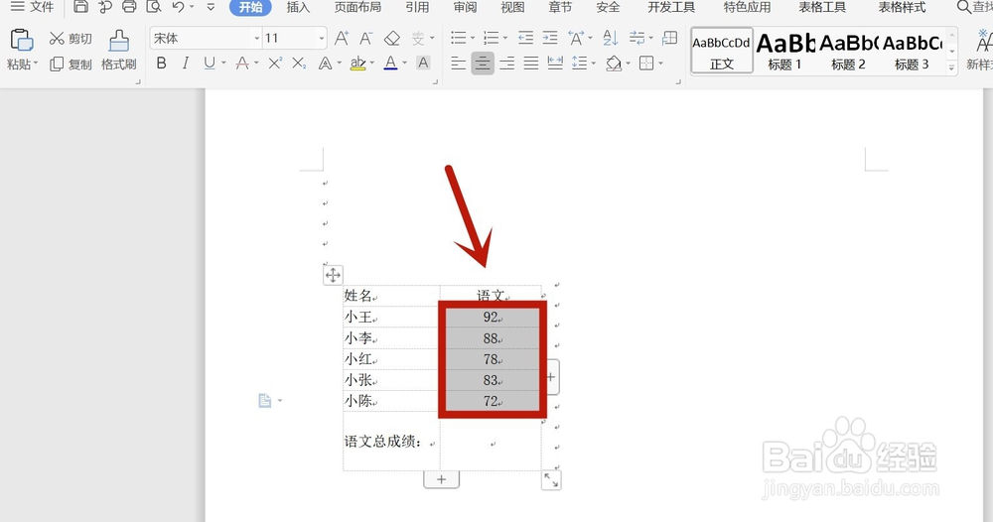Open the quick access customize dropdown
This screenshot has width=993, height=522.
coord(211,8)
